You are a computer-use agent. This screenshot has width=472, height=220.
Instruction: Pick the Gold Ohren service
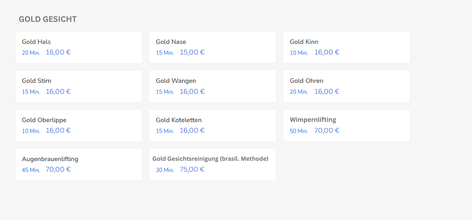tap(346, 86)
